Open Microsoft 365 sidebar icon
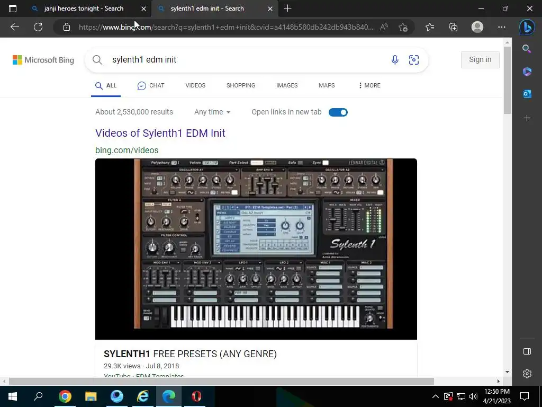 527,72
